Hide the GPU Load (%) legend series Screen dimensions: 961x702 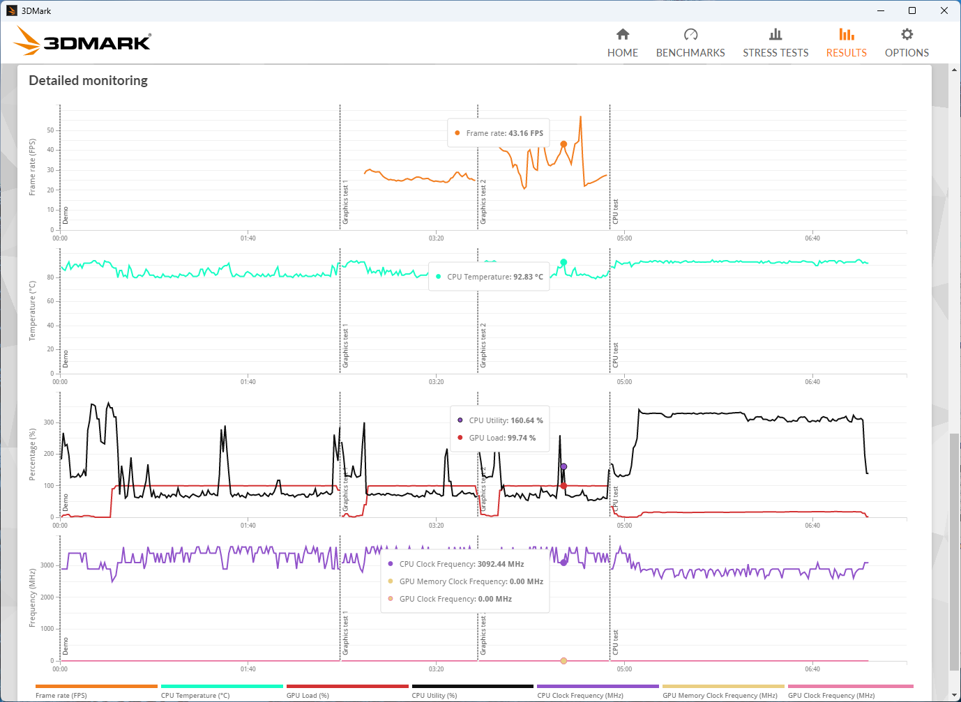tap(308, 695)
